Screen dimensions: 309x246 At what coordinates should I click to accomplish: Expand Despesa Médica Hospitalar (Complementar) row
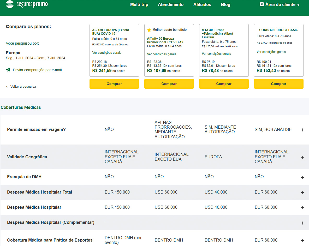coord(302,223)
